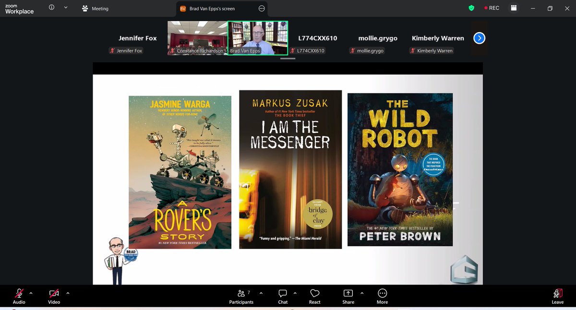This screenshot has width=576, height=310.
Task: Click Kimberly Warren muted name label
Action: [x=431, y=50]
